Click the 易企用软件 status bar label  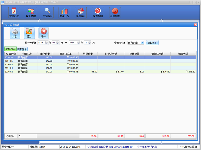coord(8,147)
